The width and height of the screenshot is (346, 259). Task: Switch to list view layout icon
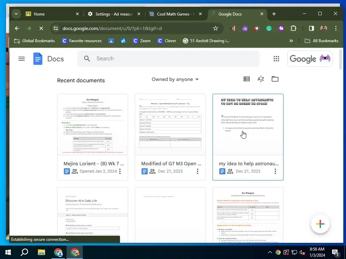246,79
